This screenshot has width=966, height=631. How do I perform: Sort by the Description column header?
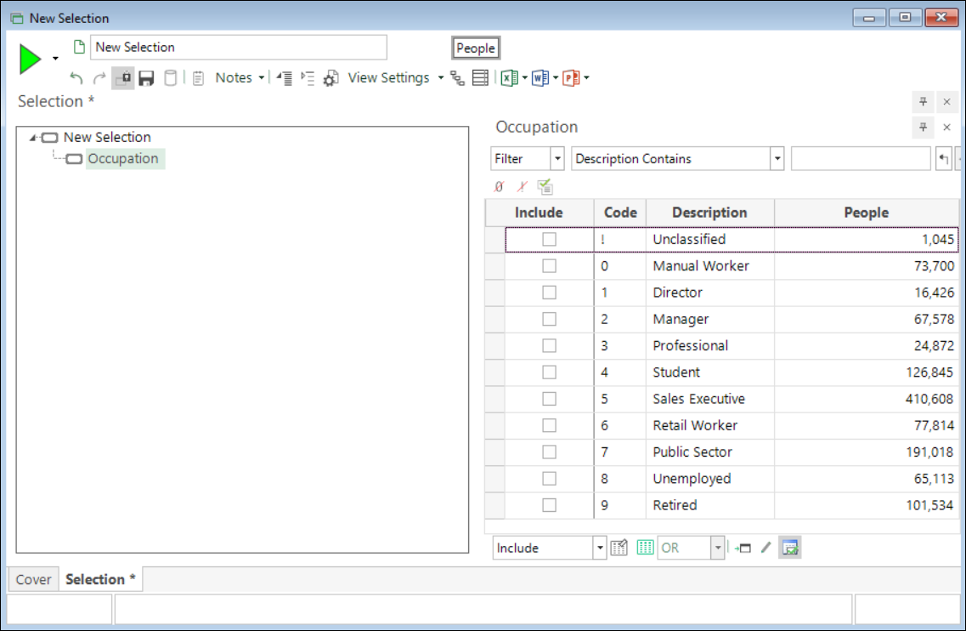[x=709, y=213]
